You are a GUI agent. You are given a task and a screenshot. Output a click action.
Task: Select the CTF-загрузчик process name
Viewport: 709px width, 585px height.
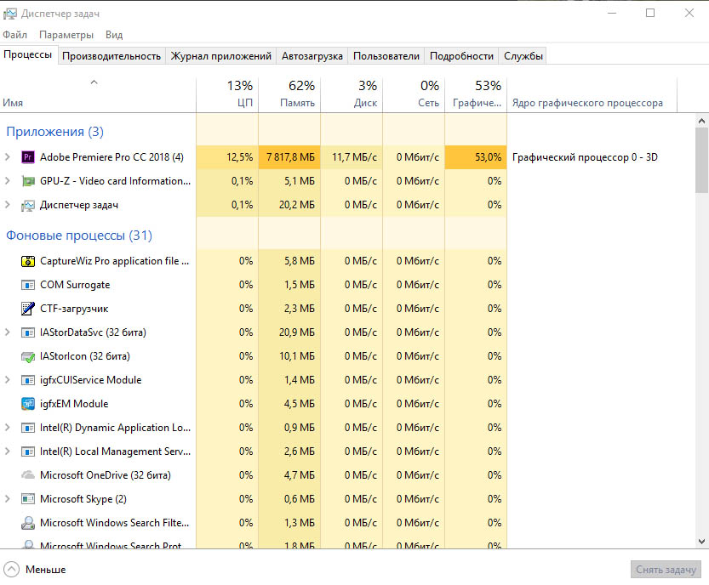click(74, 309)
